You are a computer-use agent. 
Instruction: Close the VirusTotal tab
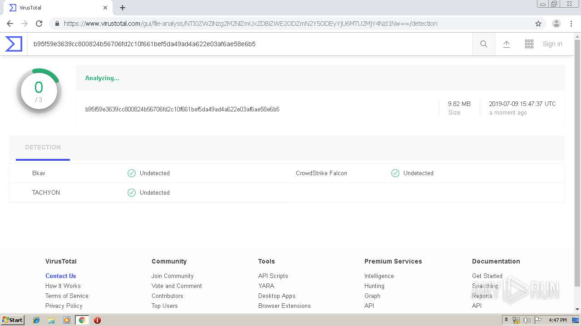(x=105, y=8)
